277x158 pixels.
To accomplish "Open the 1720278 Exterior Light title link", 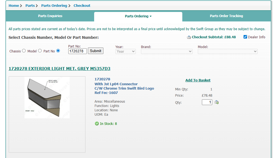I will [59, 69].
